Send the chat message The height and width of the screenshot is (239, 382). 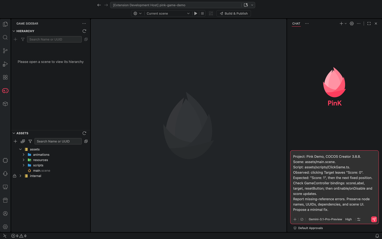pos(374,219)
